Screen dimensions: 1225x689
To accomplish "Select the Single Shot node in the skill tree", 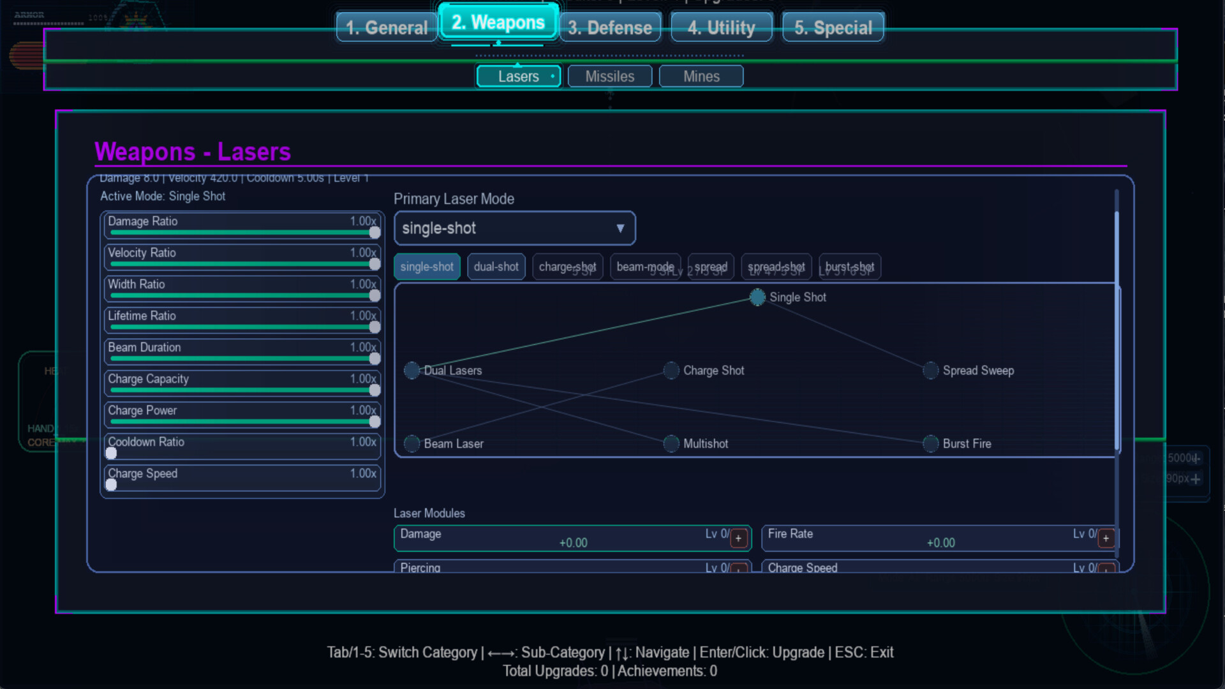I will click(757, 297).
